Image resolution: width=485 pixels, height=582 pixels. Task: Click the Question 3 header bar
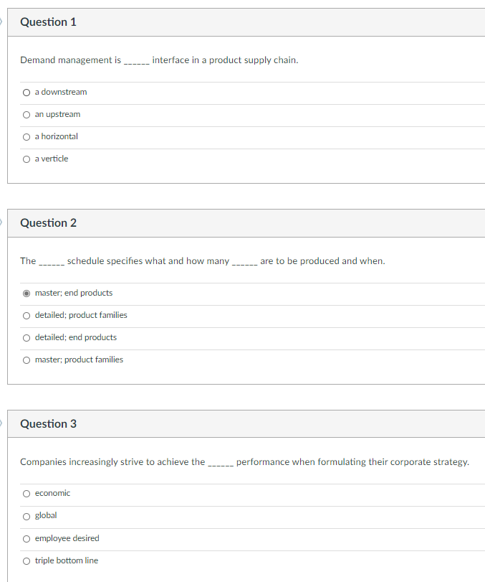tap(242, 424)
